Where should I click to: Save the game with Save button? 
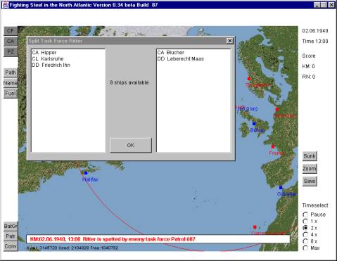coord(310,182)
